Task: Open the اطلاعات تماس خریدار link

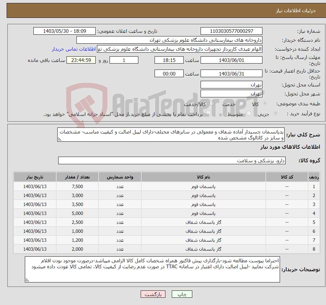Action: [73, 49]
